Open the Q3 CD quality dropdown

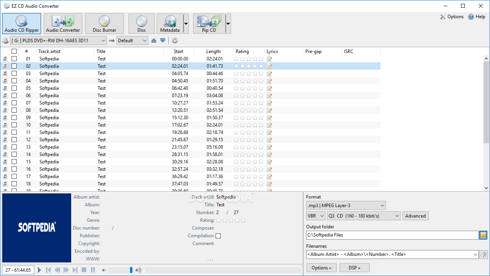click(x=363, y=216)
